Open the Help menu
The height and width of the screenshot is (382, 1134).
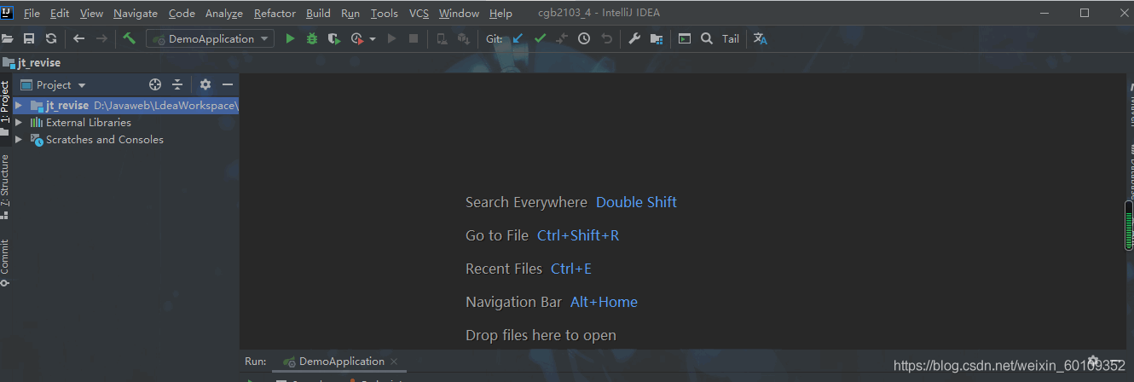coord(501,14)
